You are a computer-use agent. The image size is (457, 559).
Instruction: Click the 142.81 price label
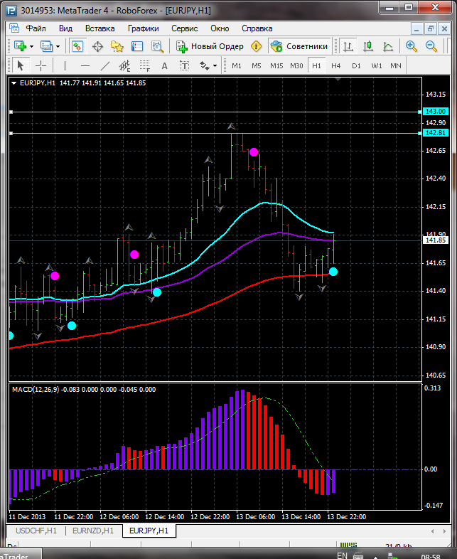[x=435, y=133]
